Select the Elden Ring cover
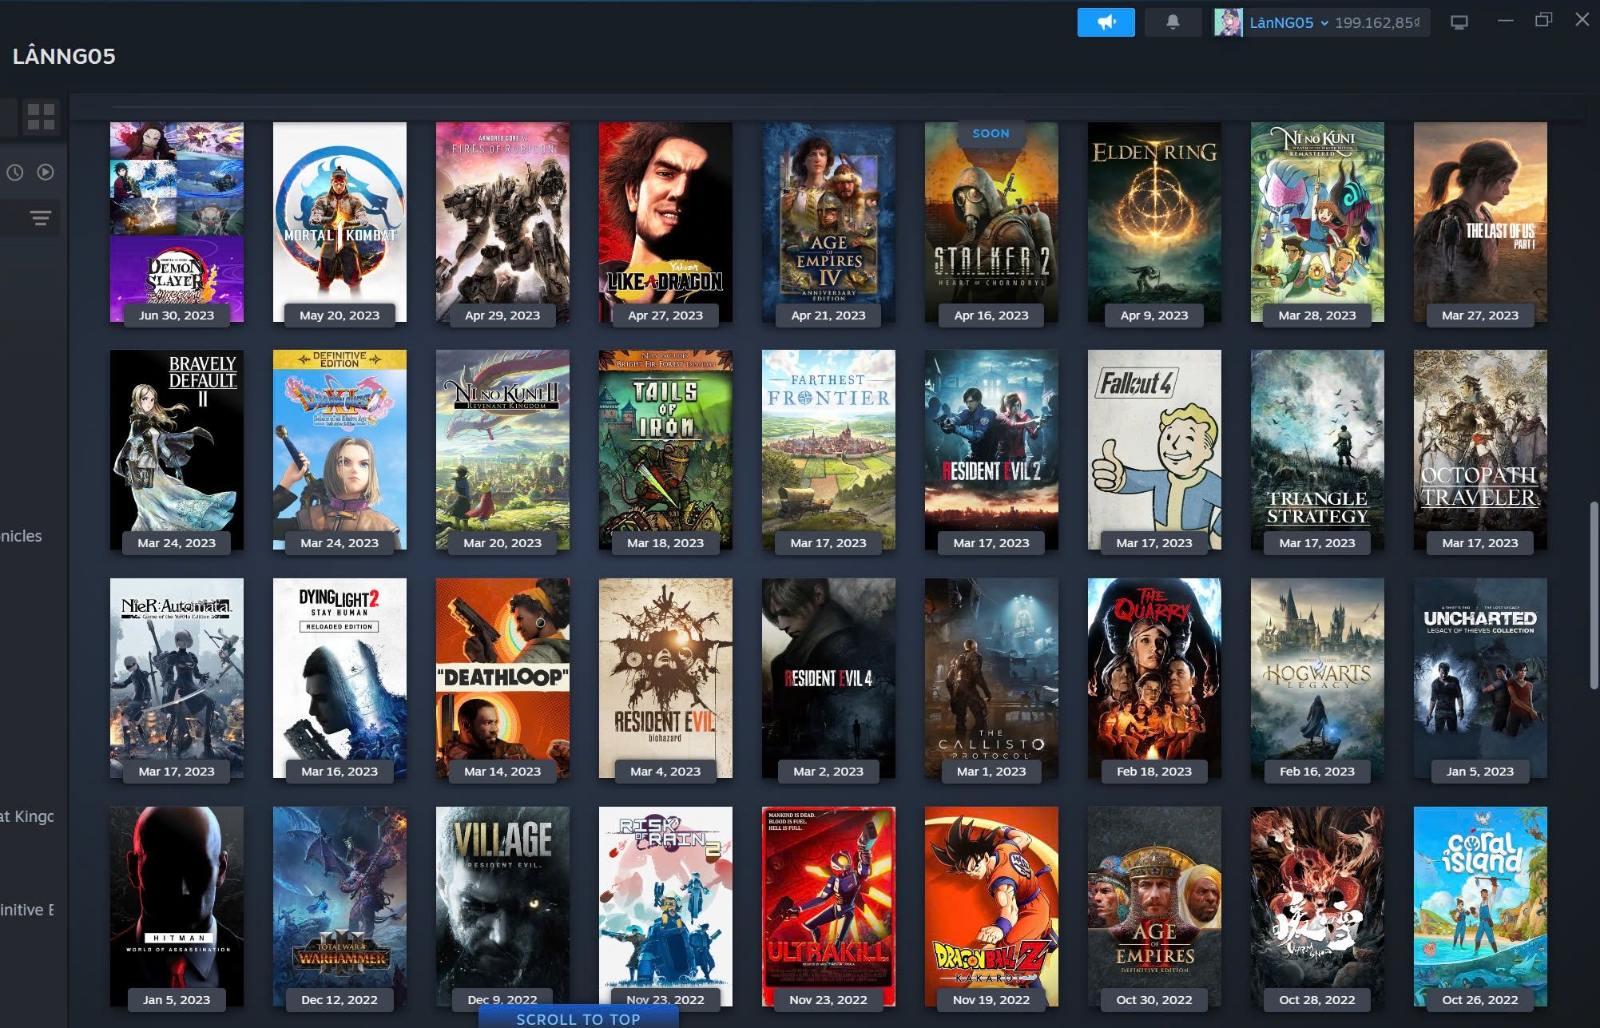1600x1028 pixels. coord(1154,222)
